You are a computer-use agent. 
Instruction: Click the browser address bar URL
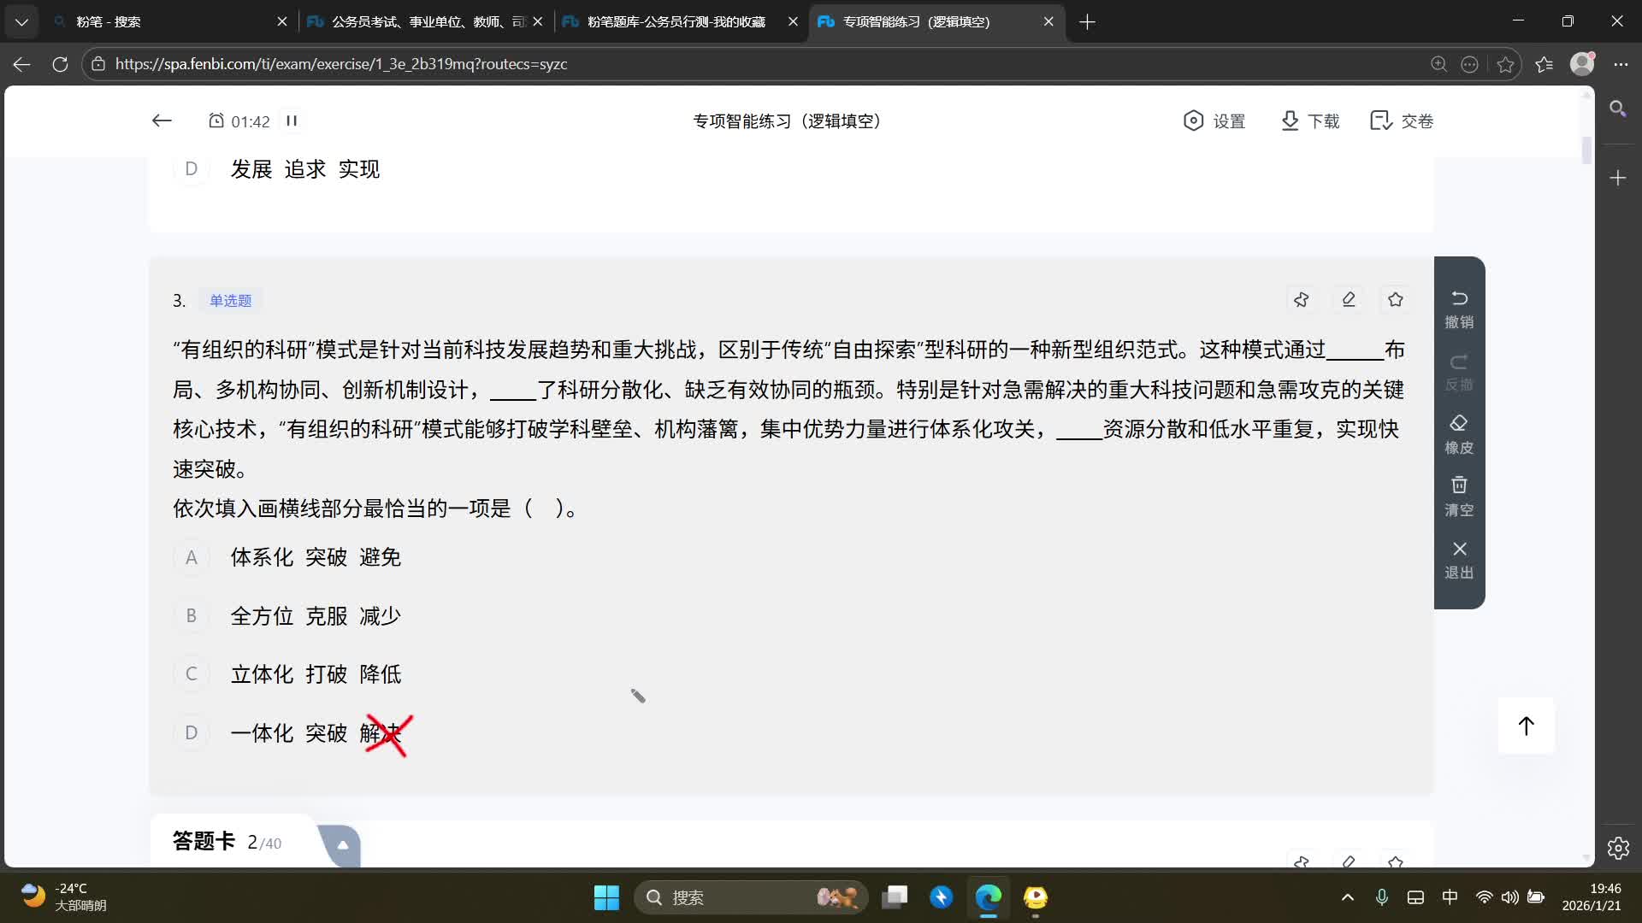point(341,64)
